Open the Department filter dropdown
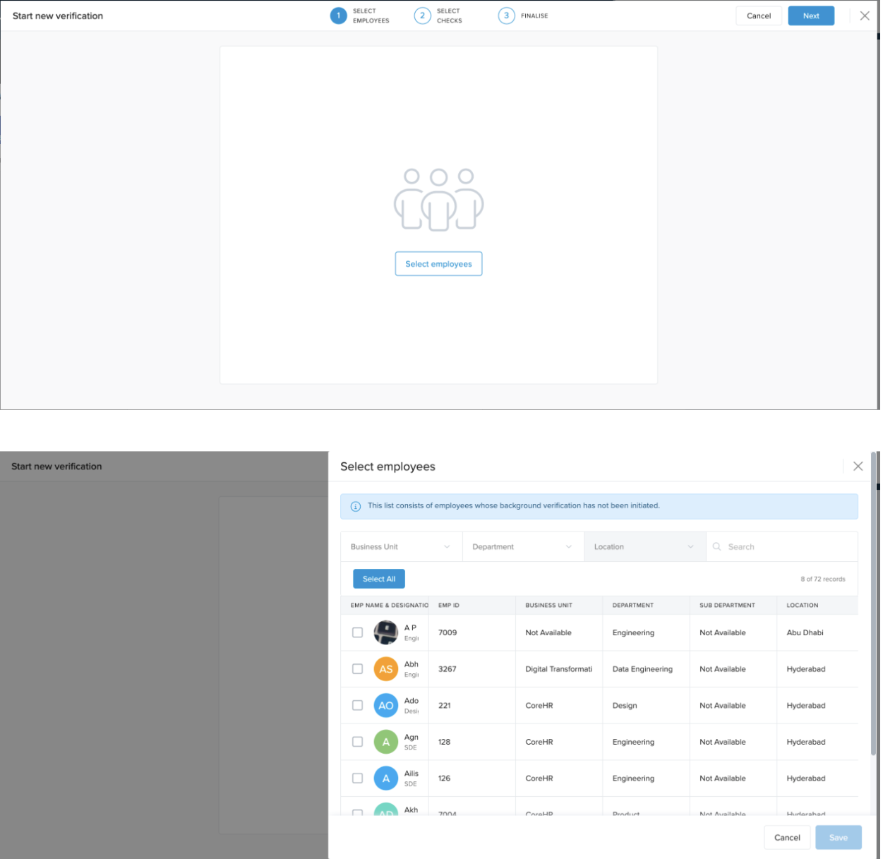Viewport: 883px width, 866px height. point(522,547)
